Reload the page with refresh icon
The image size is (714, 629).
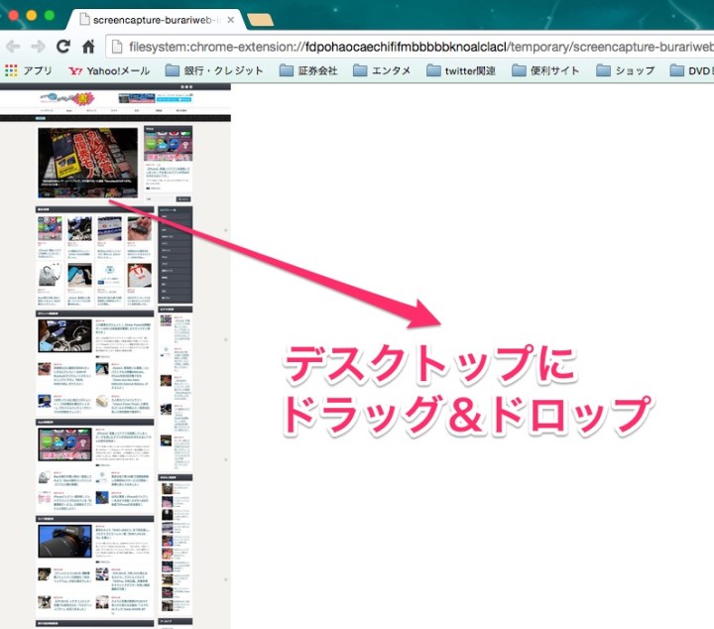point(63,46)
